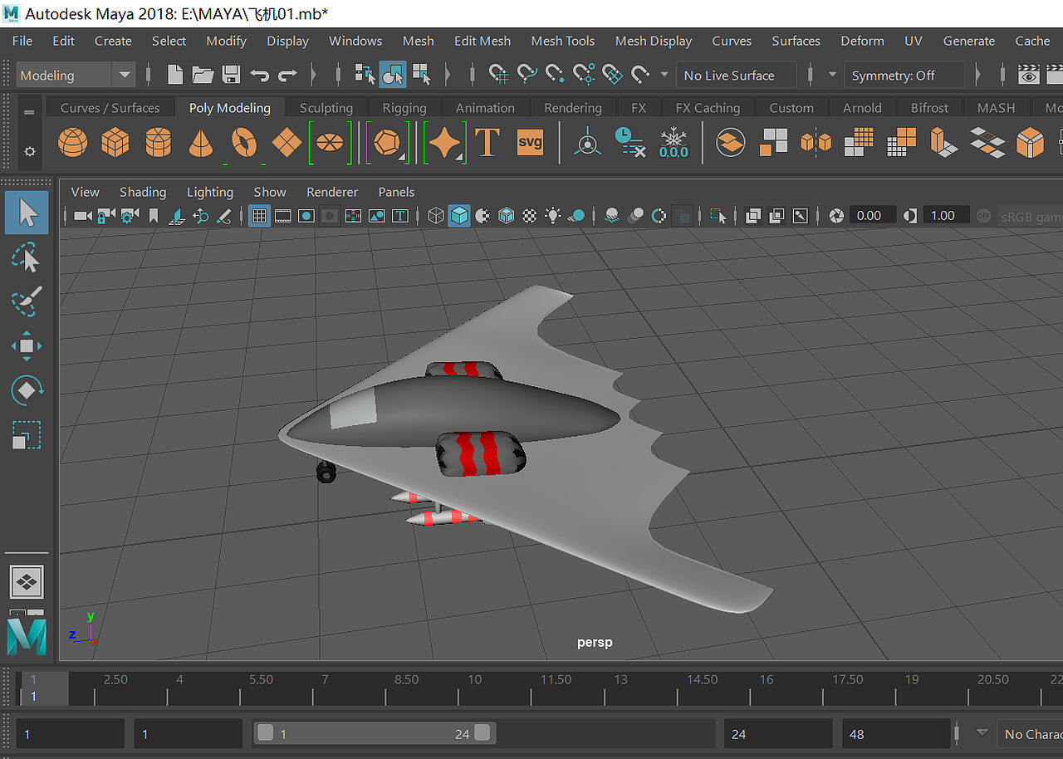Activate the Scale tool in the toolbox

click(x=27, y=434)
